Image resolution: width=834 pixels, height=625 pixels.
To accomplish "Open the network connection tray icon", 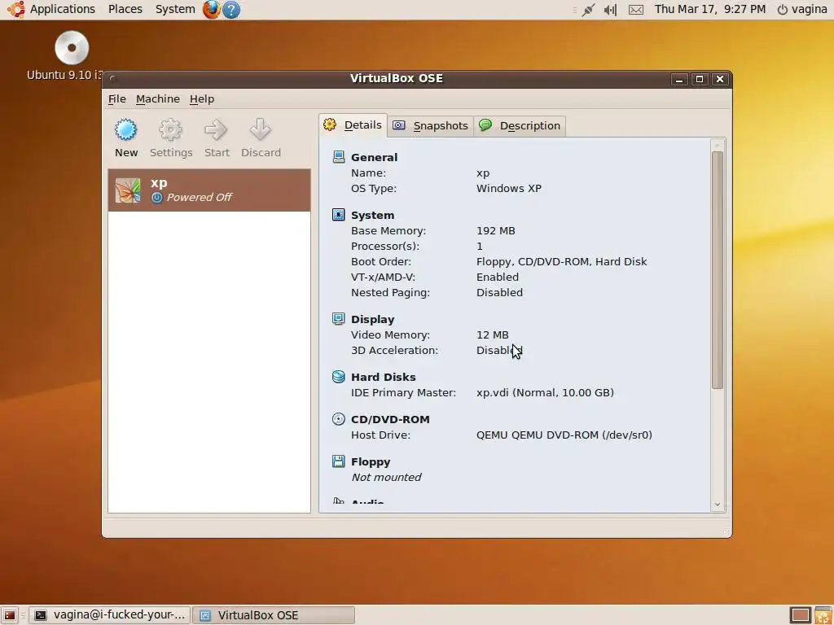I will [x=588, y=10].
